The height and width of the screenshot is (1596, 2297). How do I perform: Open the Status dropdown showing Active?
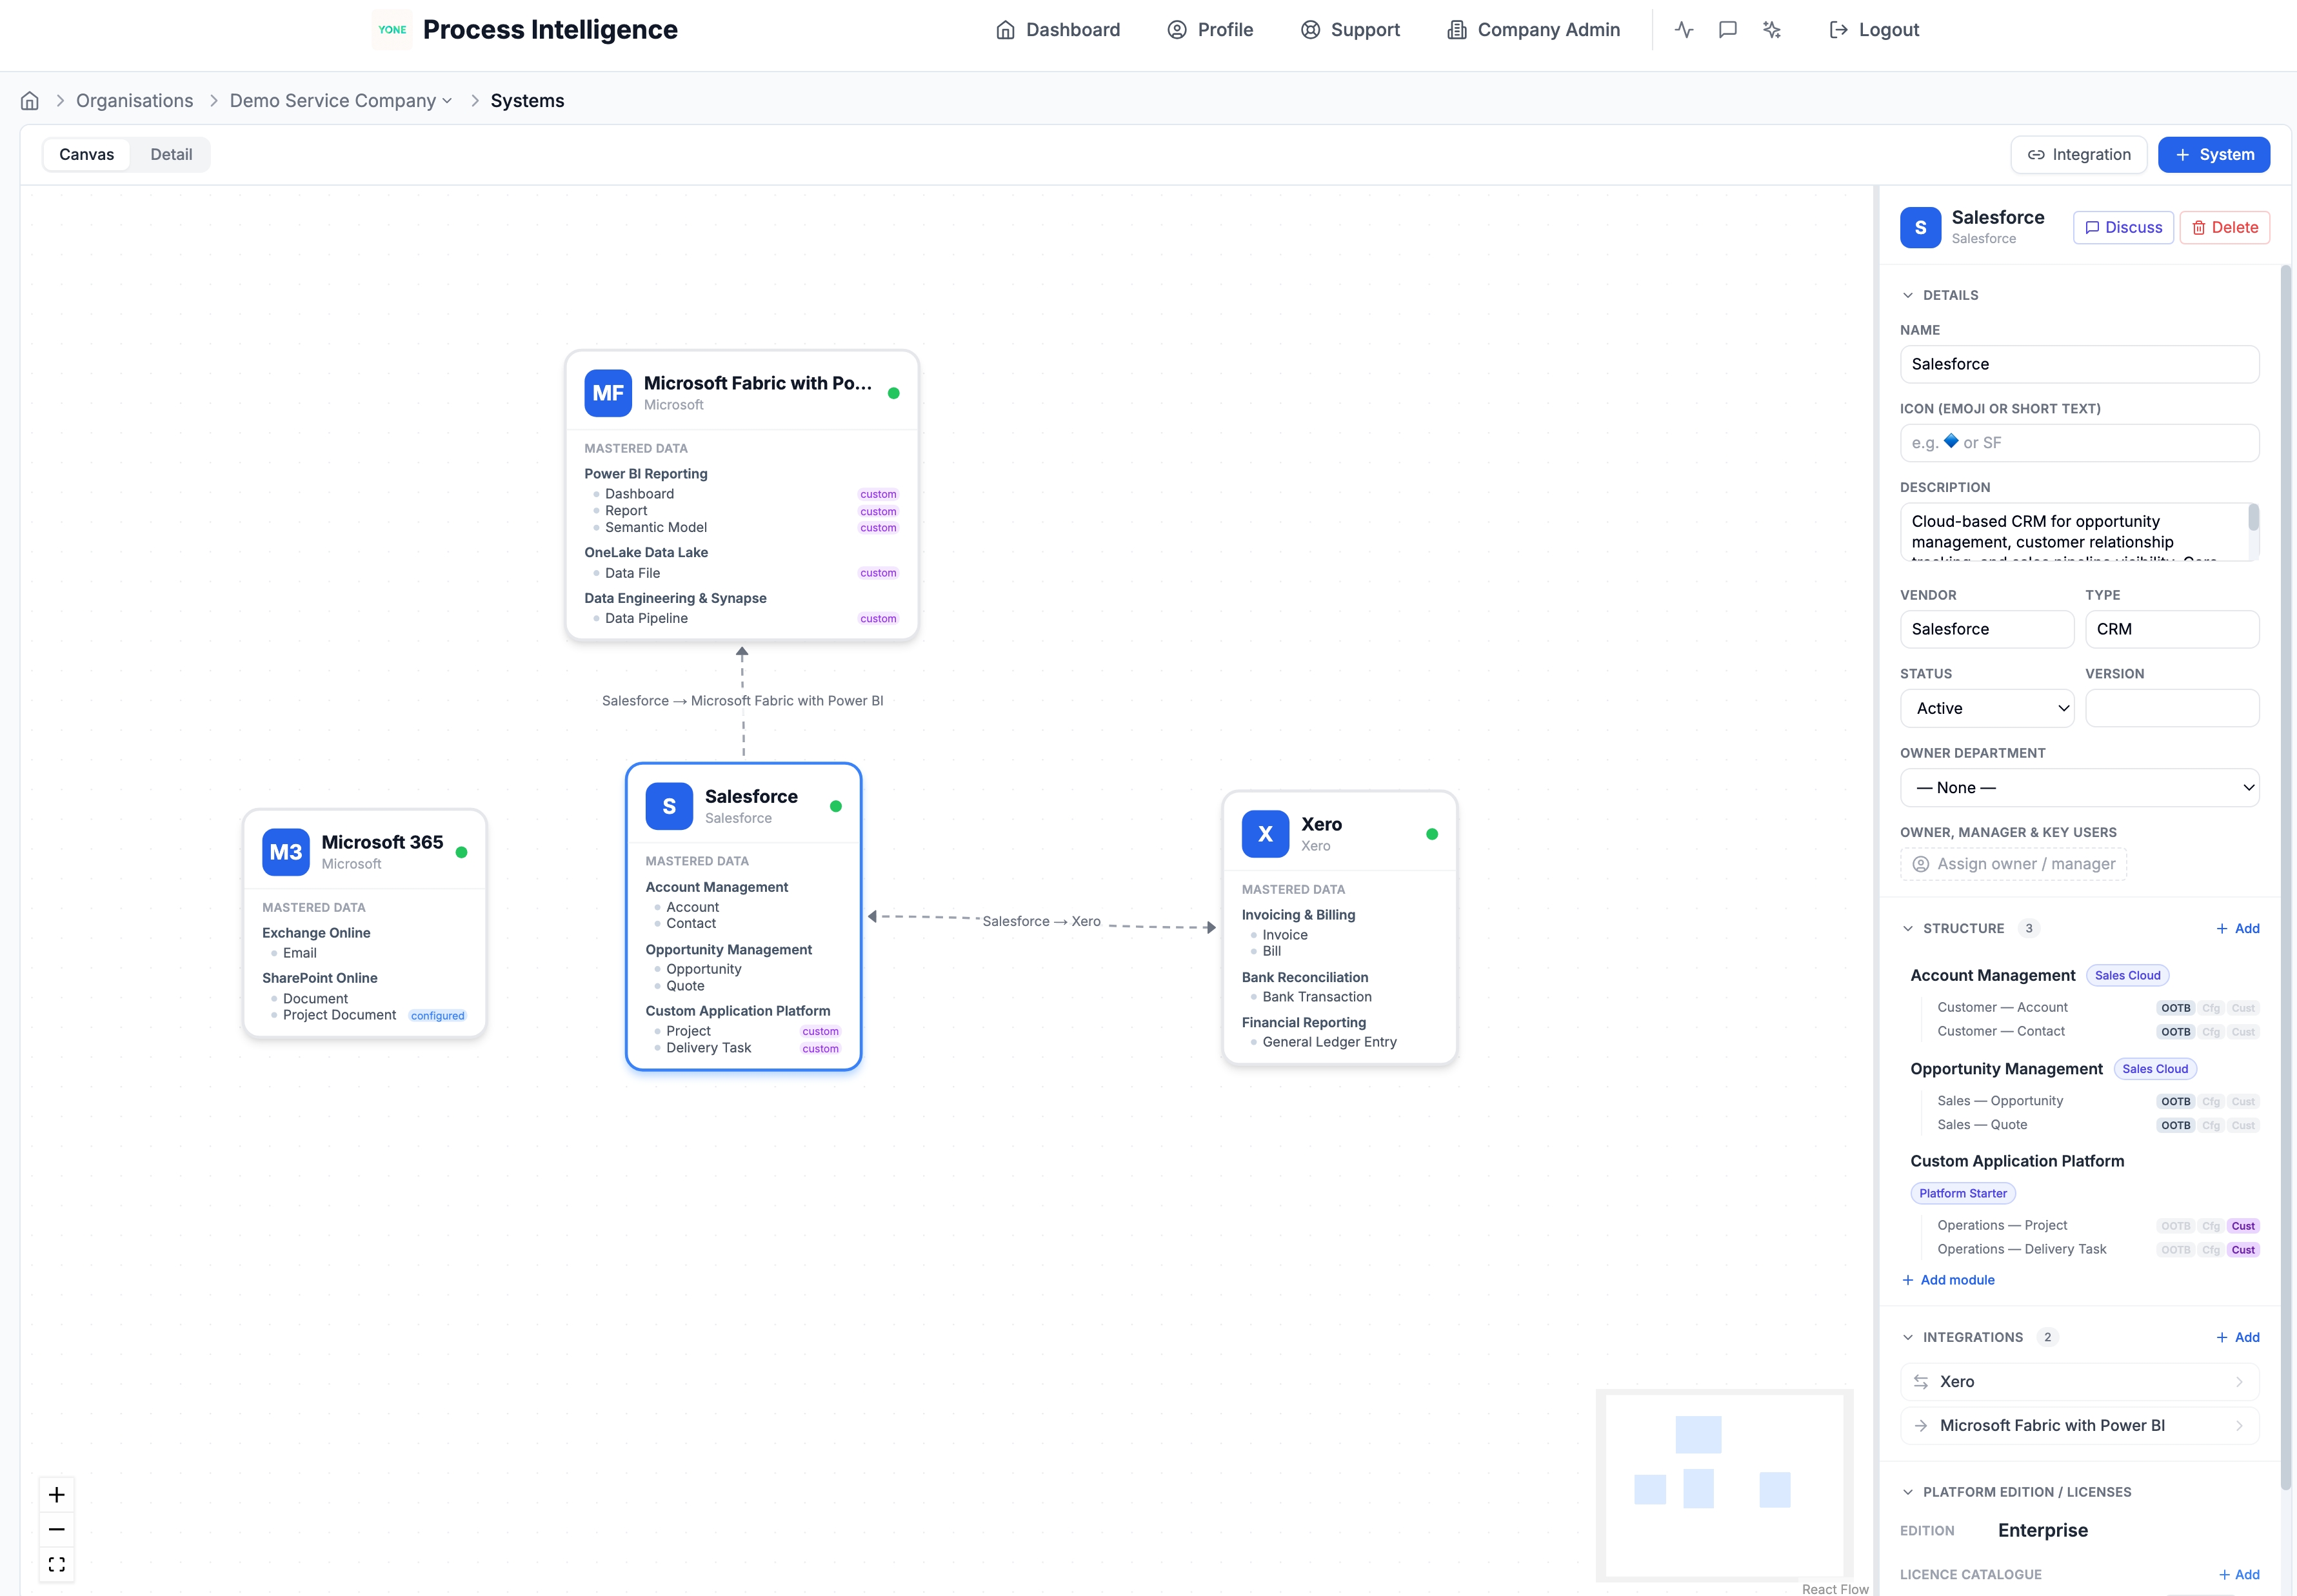pyautogui.click(x=1987, y=708)
